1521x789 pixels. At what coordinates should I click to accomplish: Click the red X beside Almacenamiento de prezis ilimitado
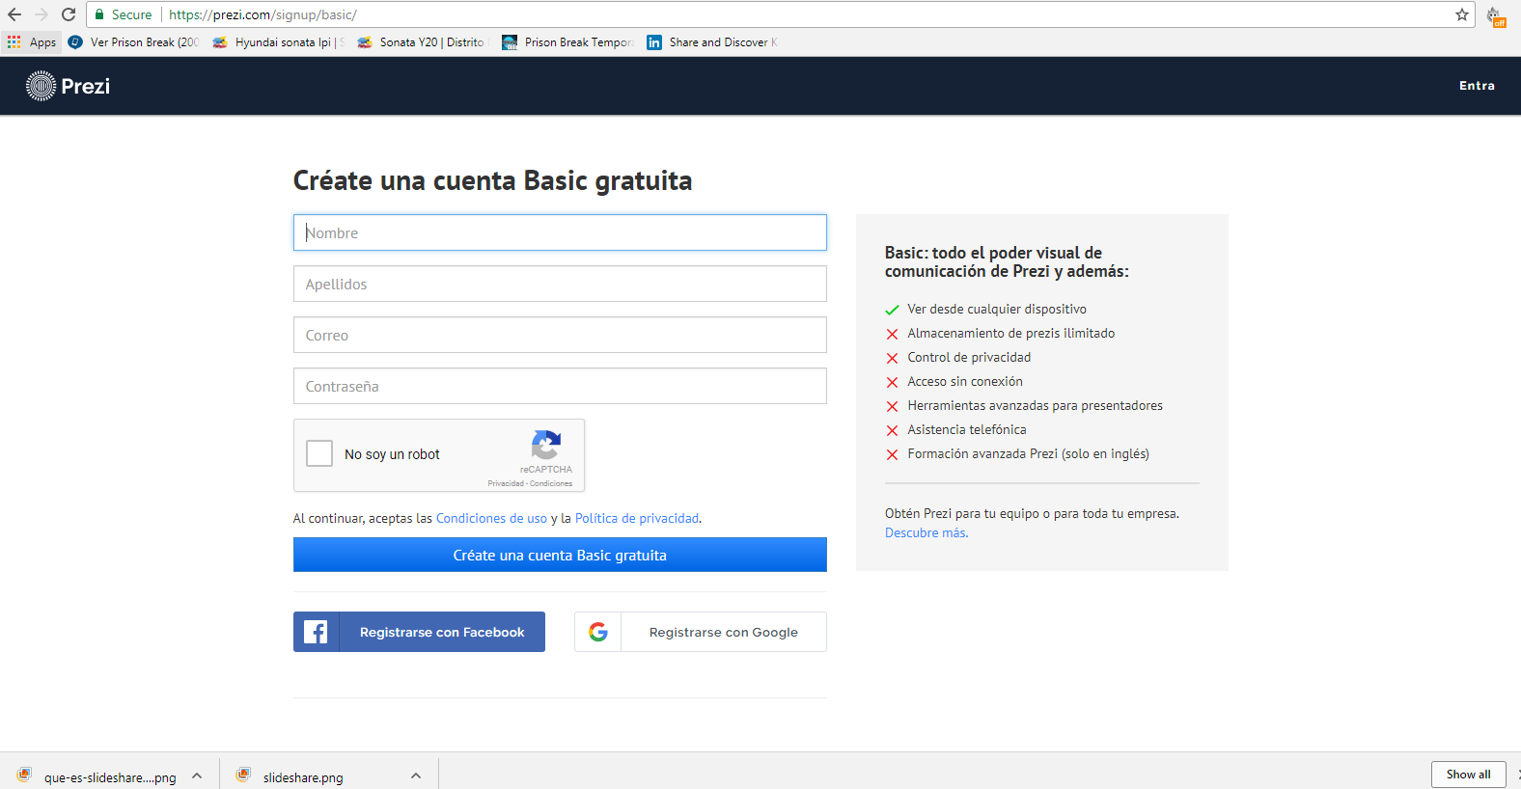click(x=892, y=334)
